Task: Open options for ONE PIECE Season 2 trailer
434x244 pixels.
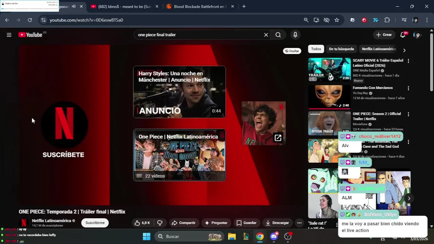Action: tap(408, 114)
